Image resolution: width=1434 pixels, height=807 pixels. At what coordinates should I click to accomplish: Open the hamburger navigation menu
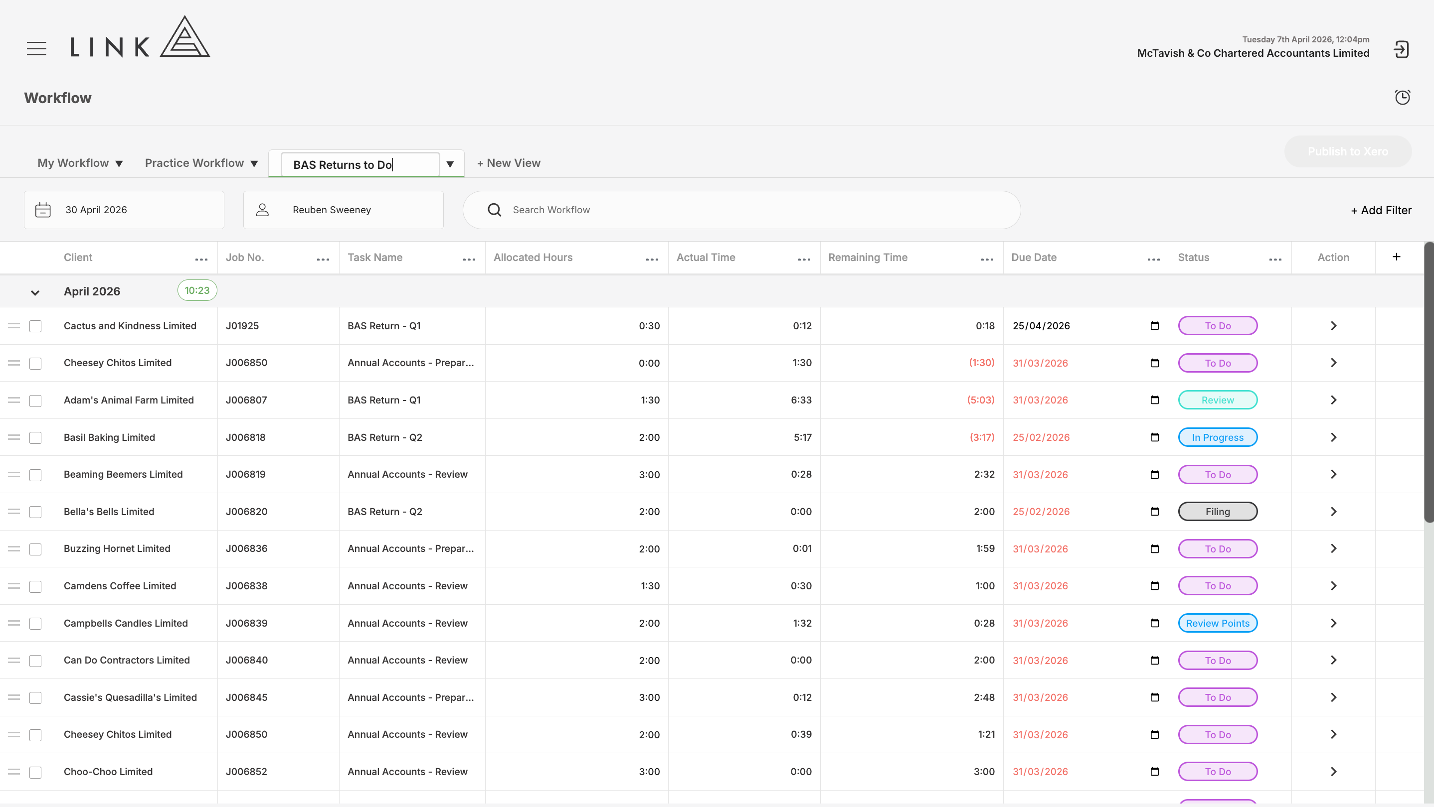pyautogui.click(x=37, y=48)
